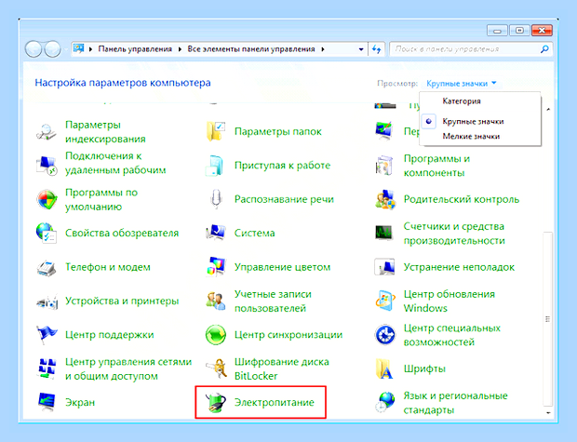Image resolution: width=577 pixels, height=442 pixels.
Task: Click the refresh button next to address bar
Action: coord(376,49)
